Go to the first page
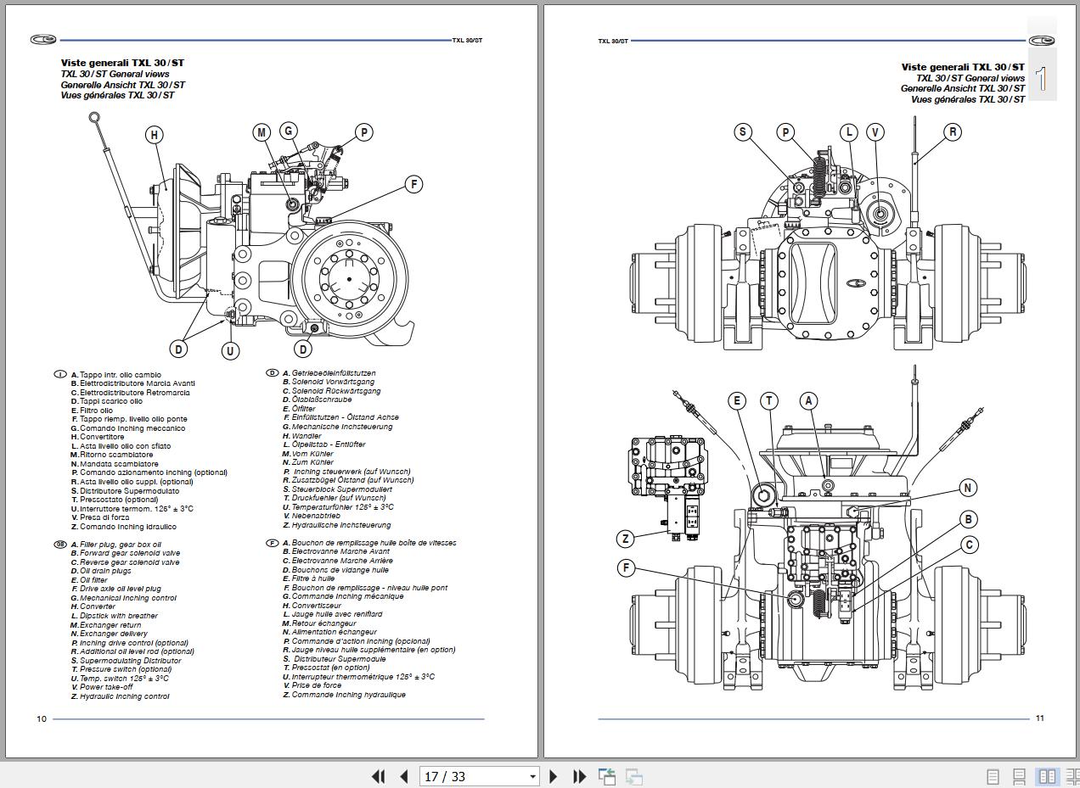Screen dimensions: 1080x788 378,776
